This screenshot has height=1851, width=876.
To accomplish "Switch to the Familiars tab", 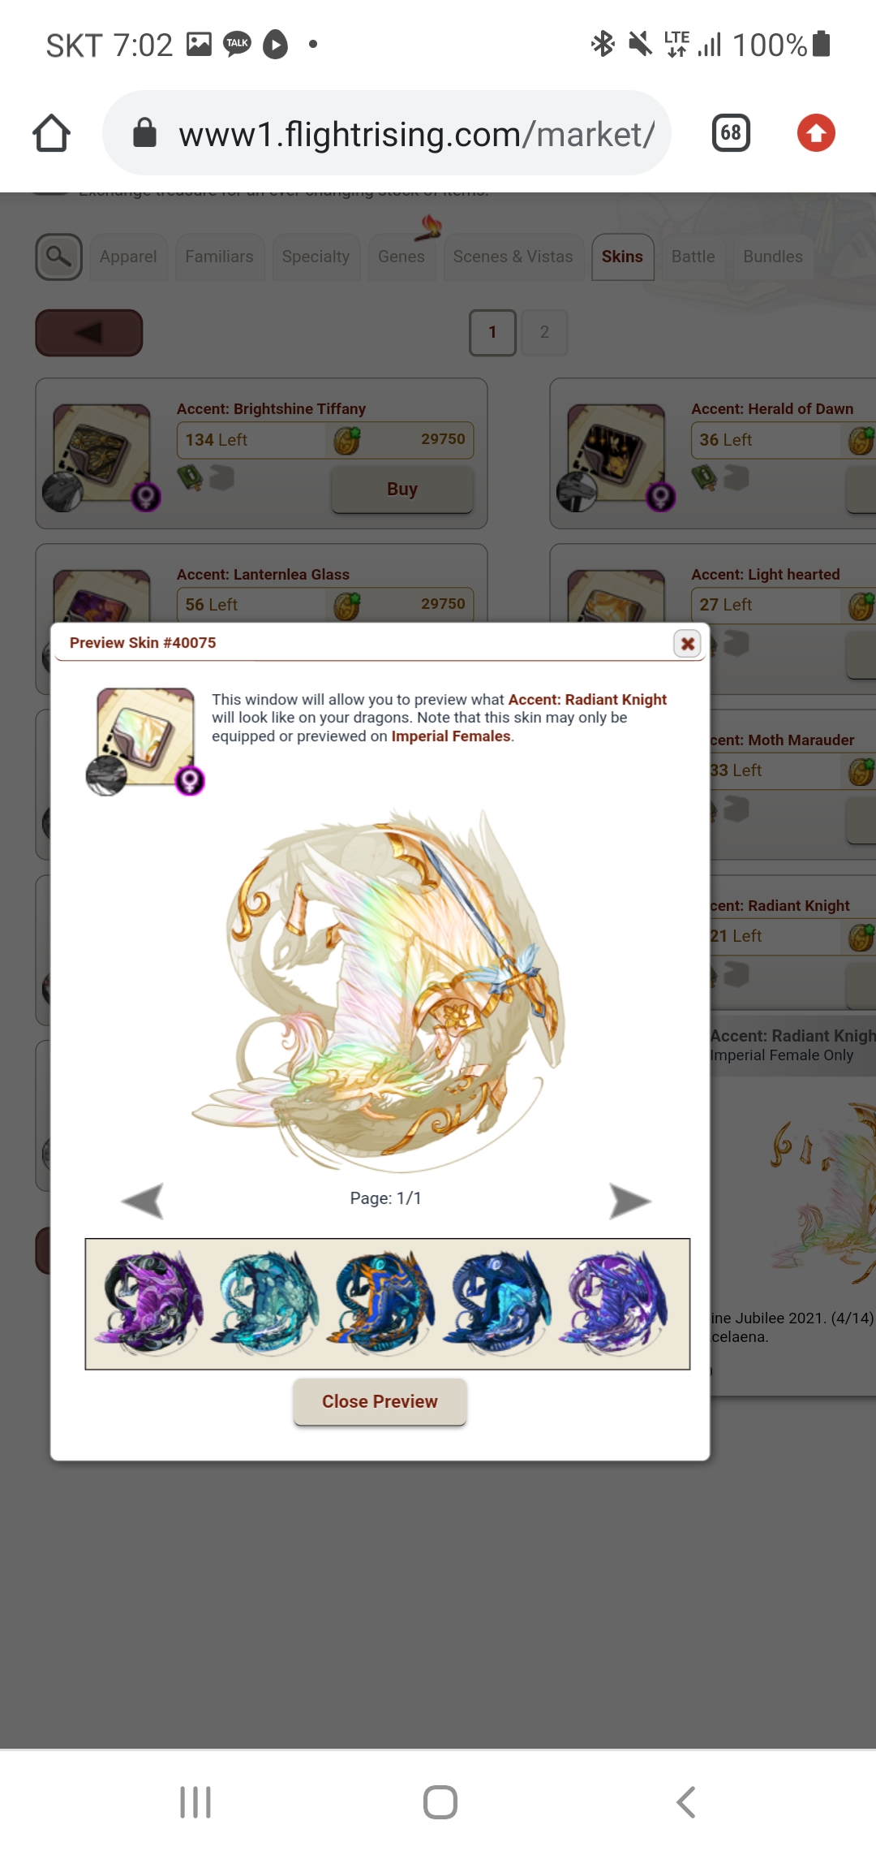I will (219, 257).
